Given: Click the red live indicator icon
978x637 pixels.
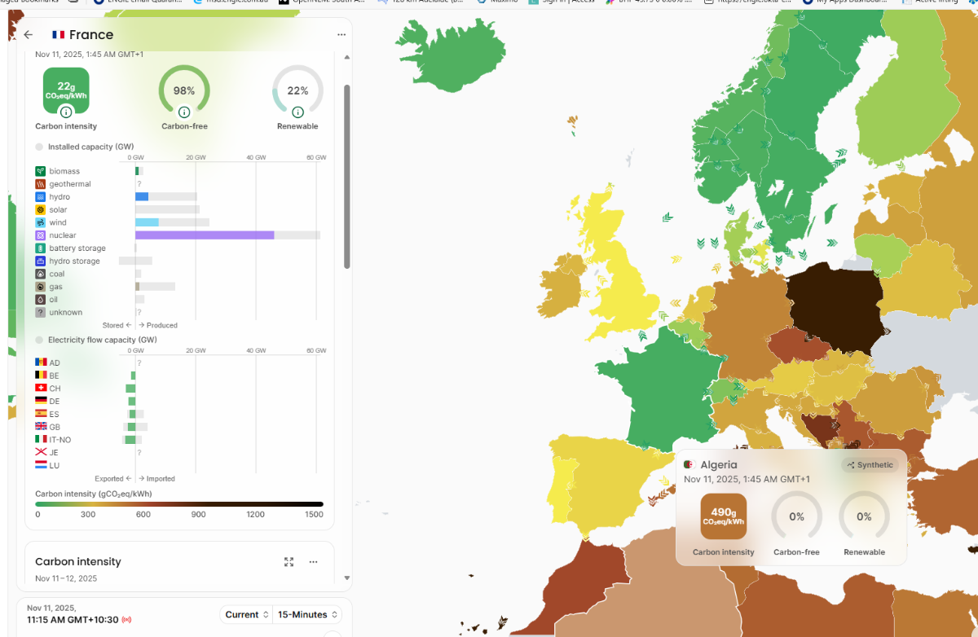Looking at the screenshot, I should 126,620.
